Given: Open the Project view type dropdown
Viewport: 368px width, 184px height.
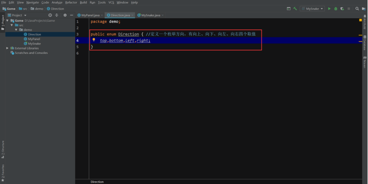Looking at the screenshot, I should [x=17, y=15].
